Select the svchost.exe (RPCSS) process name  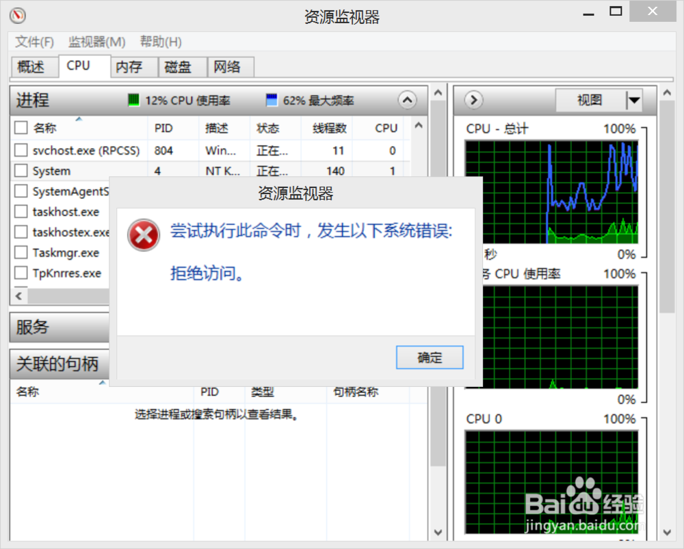click(86, 150)
